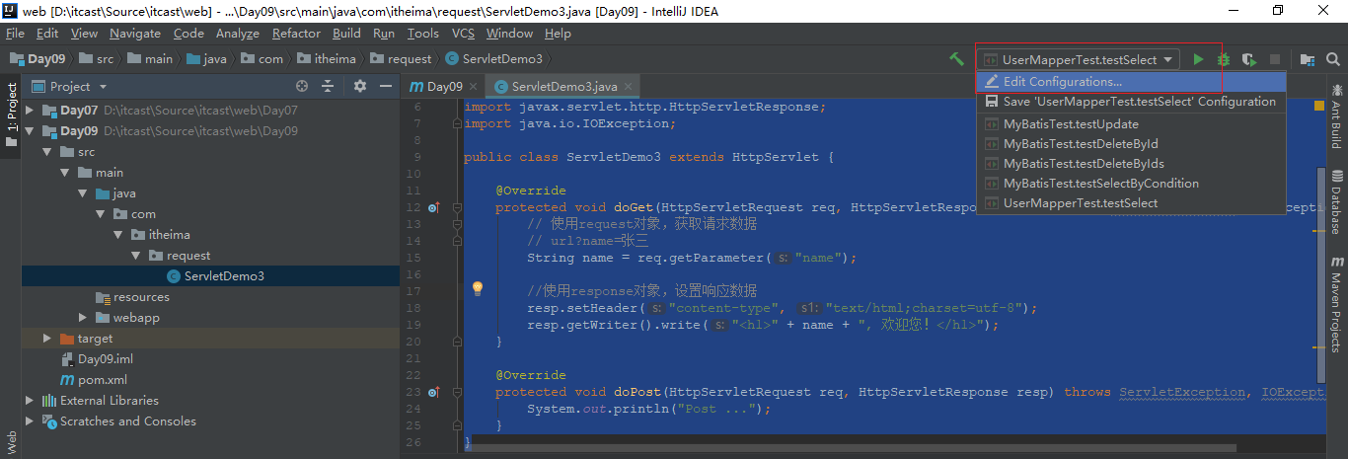
Task: Select pom.xml in project tree
Action: (x=103, y=380)
